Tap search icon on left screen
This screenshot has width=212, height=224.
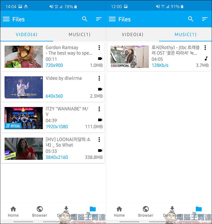85,19
